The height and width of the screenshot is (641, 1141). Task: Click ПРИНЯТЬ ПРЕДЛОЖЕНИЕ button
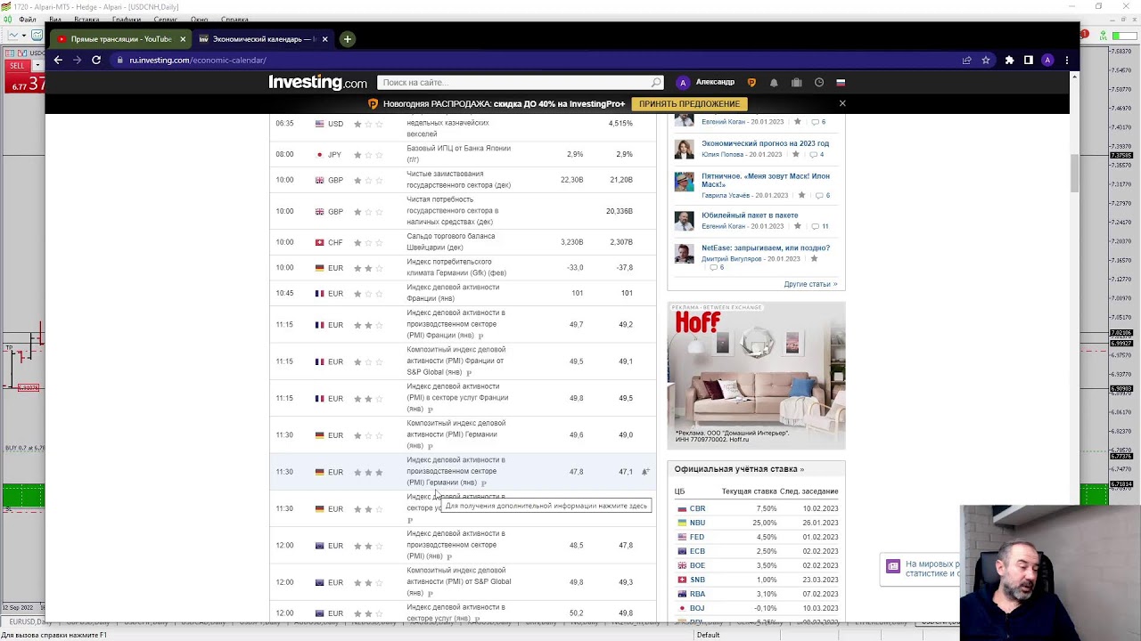coord(689,103)
